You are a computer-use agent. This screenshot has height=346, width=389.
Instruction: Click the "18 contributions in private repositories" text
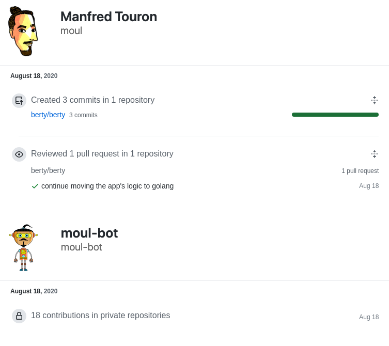coord(100,316)
